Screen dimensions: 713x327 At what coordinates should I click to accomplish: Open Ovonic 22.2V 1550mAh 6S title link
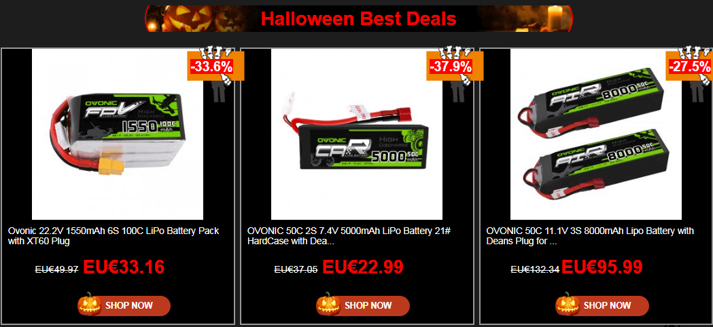coord(114,236)
